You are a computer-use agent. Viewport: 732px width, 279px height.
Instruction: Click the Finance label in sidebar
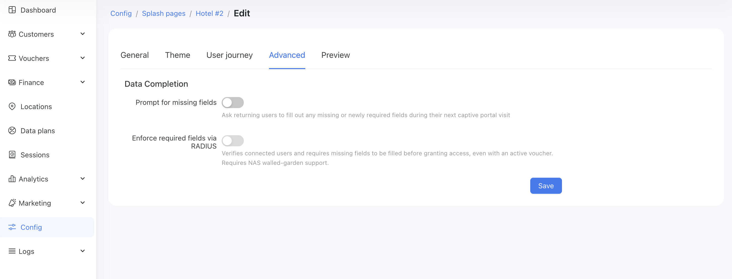click(x=31, y=82)
